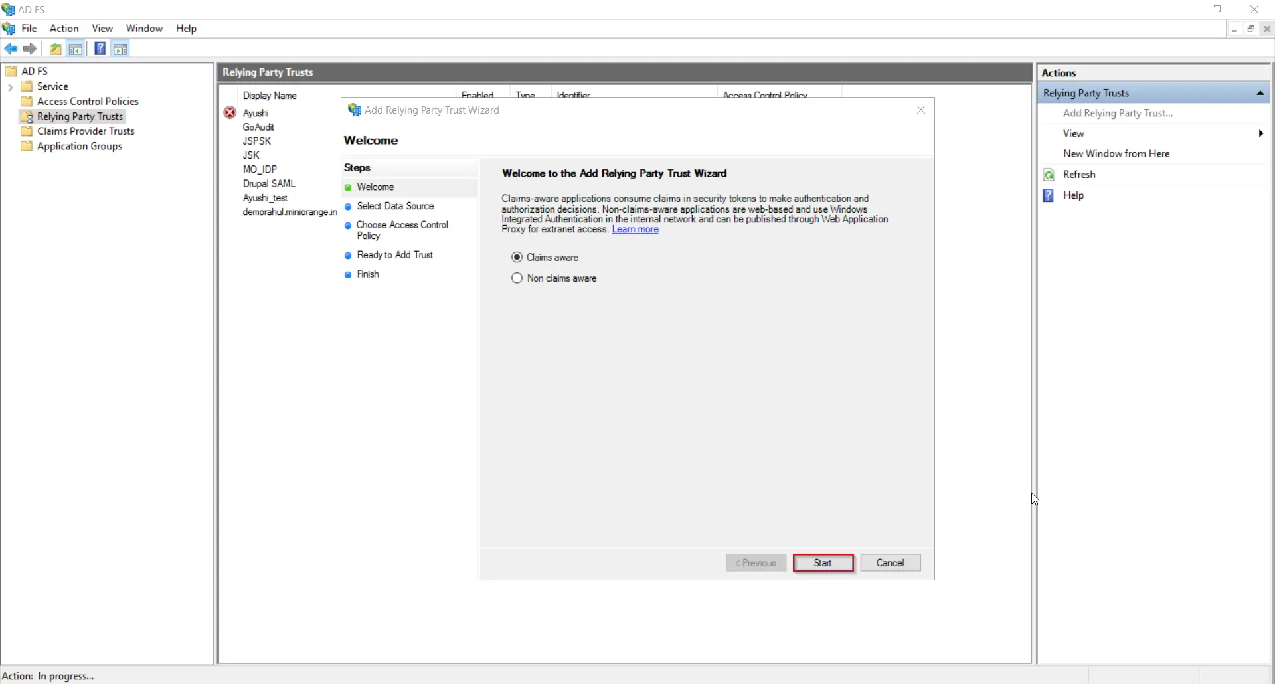
Task: Click the Forward arrow toolbar icon
Action: (x=30, y=48)
